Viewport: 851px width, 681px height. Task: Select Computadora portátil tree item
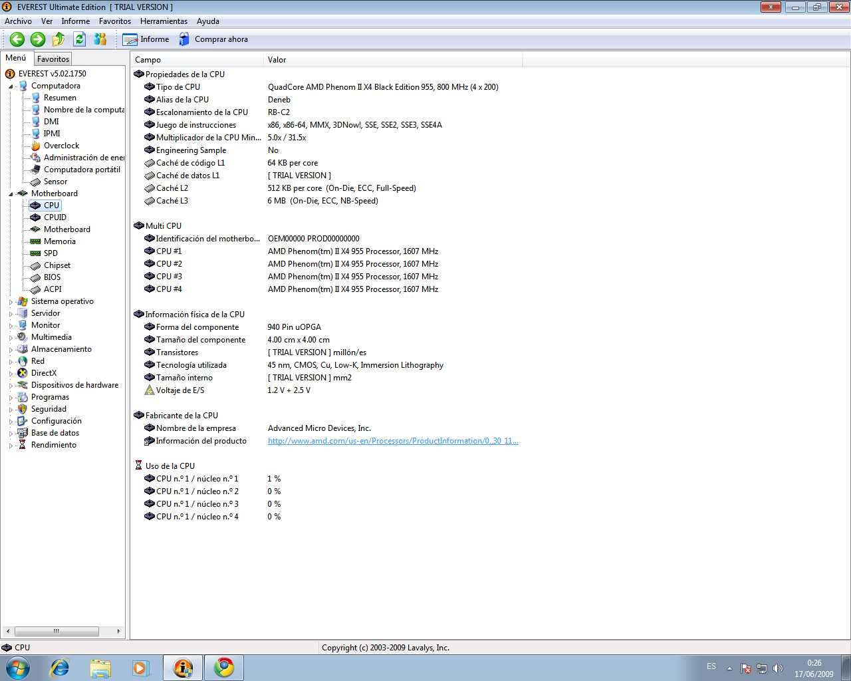(82, 170)
